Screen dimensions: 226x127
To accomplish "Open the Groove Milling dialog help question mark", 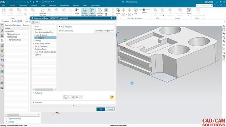I will point(112,18).
